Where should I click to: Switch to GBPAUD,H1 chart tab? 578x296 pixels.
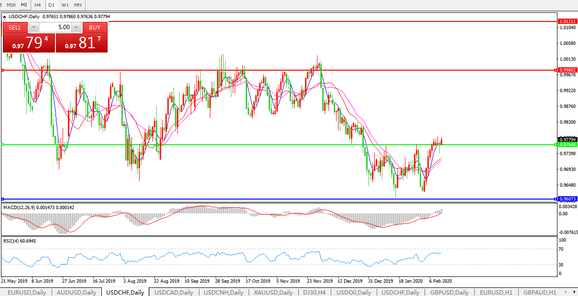[539, 292]
